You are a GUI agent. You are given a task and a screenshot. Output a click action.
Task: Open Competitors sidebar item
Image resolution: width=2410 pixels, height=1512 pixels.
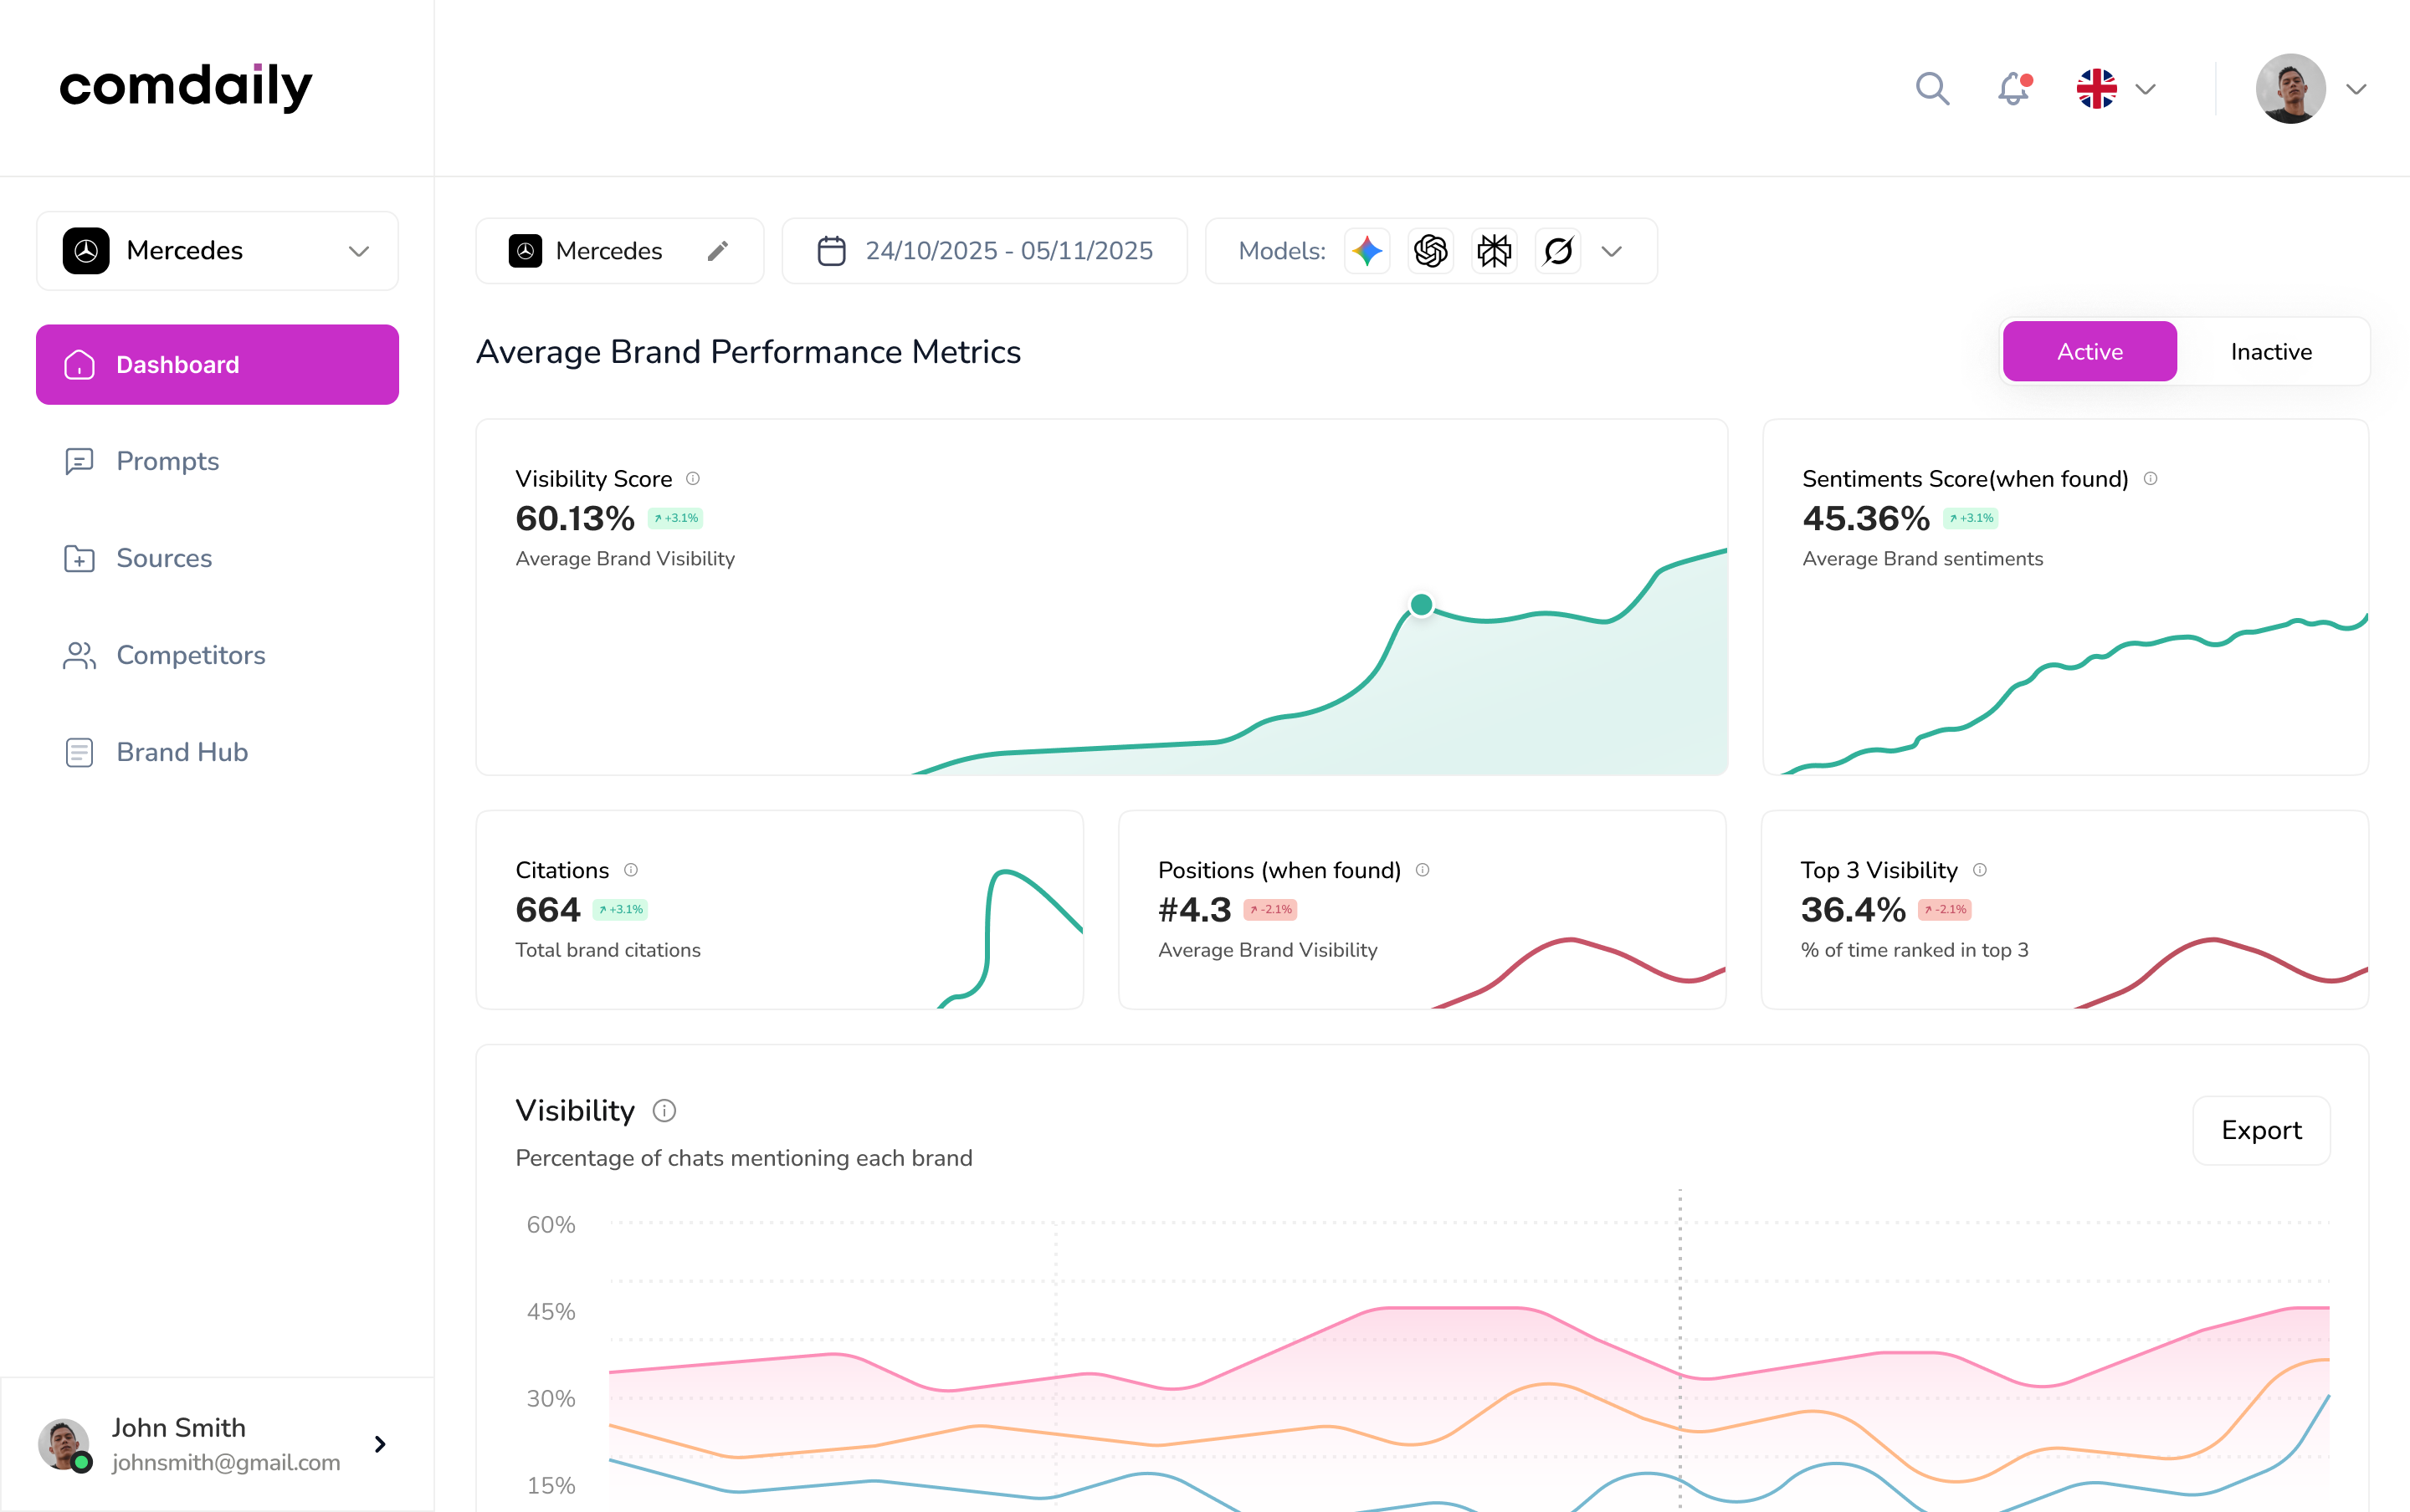click(x=190, y=655)
